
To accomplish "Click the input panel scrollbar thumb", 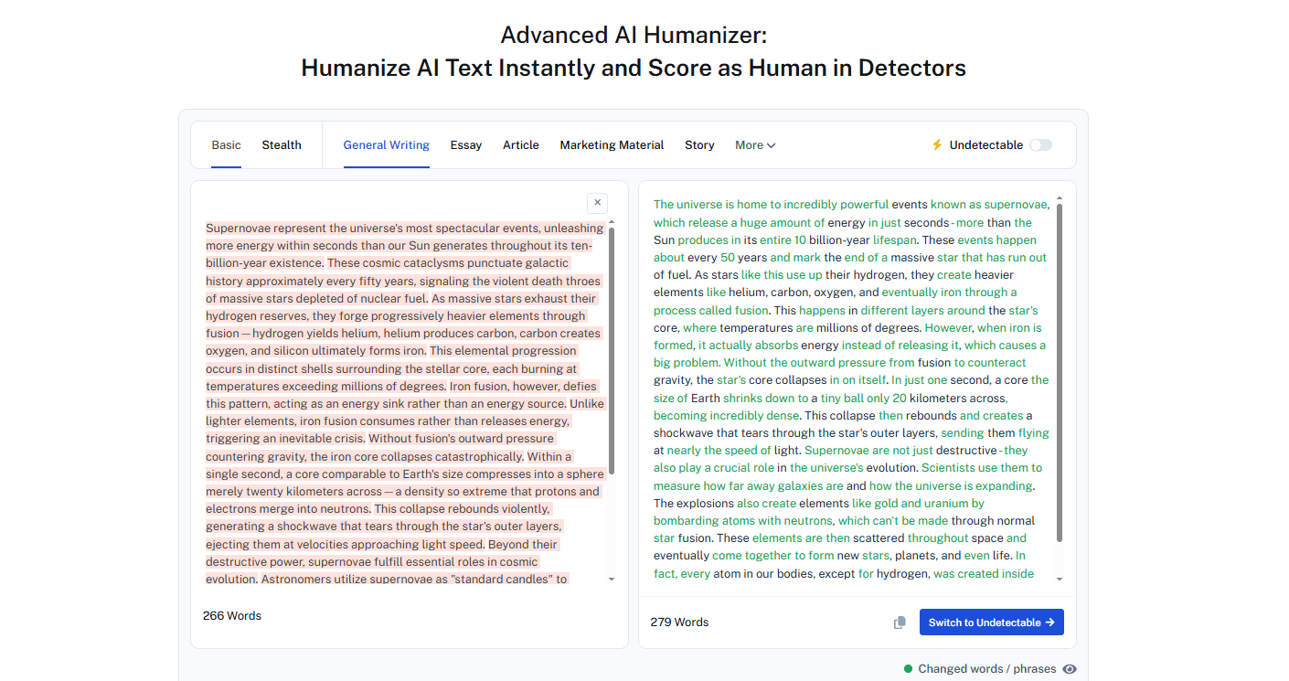I will tap(612, 350).
